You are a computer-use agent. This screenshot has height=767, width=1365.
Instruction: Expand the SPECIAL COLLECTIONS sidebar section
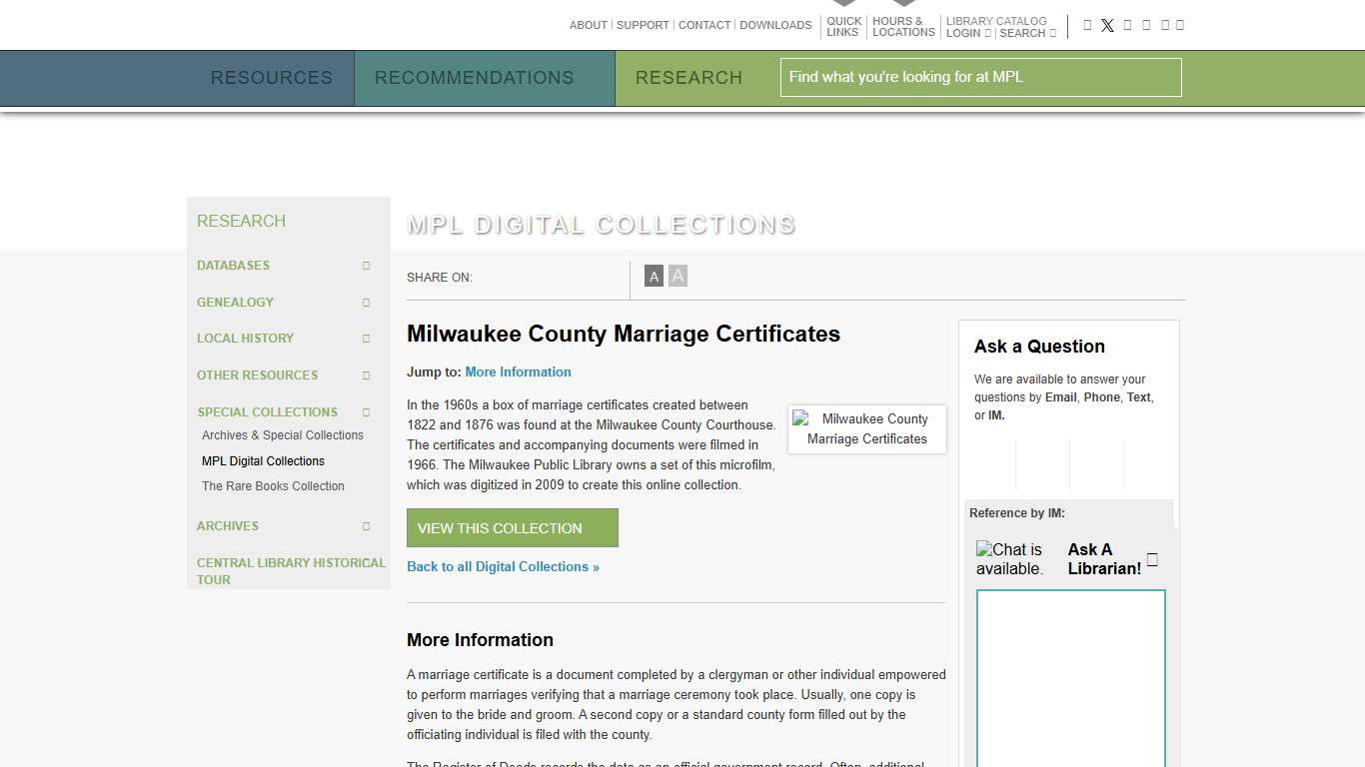(366, 411)
